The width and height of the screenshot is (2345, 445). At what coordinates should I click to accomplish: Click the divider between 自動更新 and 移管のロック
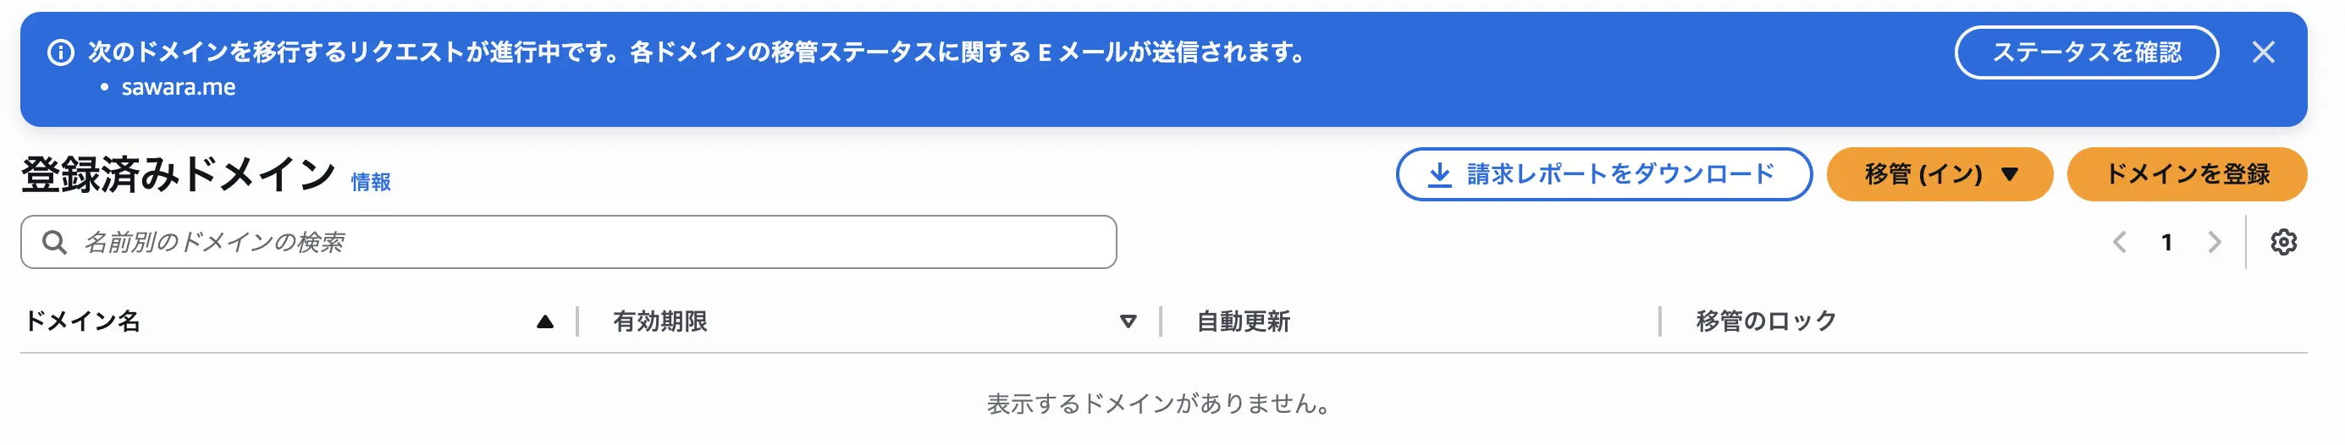(x=1659, y=321)
